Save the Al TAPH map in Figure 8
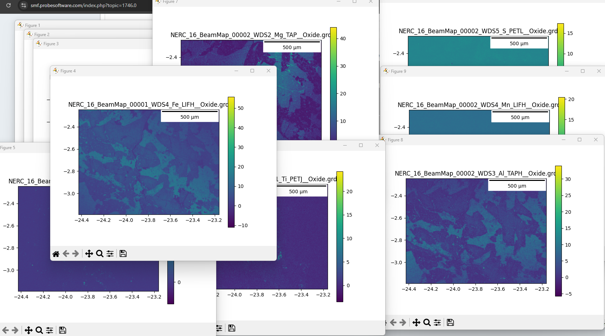The height and width of the screenshot is (336, 605). tap(450, 323)
